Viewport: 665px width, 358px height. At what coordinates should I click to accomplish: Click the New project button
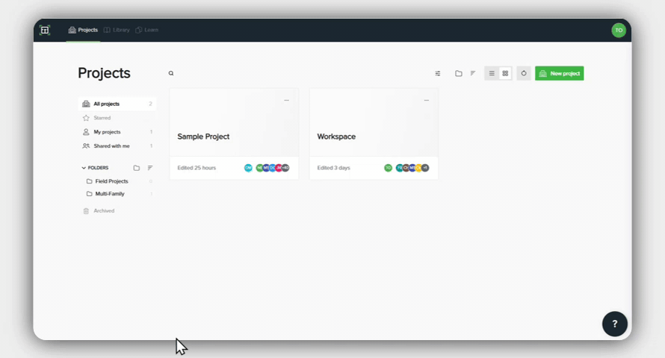click(559, 74)
